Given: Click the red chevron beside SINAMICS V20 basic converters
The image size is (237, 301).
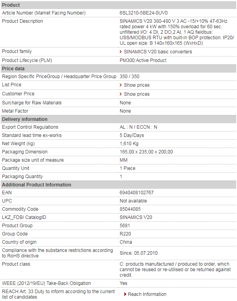Looking at the screenshot, I should point(120,52).
